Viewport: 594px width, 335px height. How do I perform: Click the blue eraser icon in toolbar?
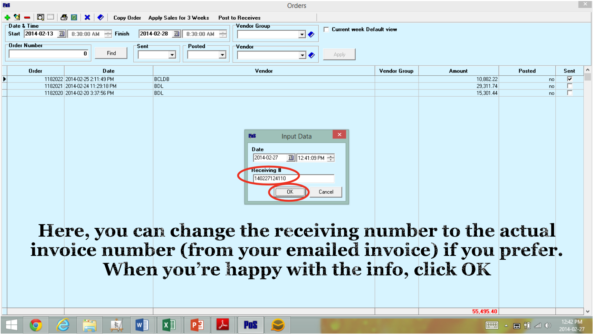[x=100, y=17]
